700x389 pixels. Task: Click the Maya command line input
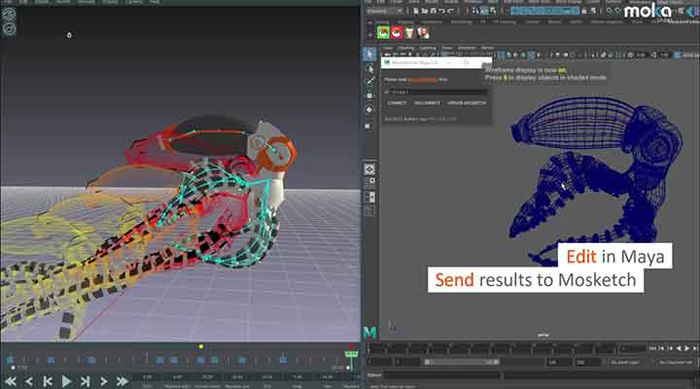click(x=442, y=375)
